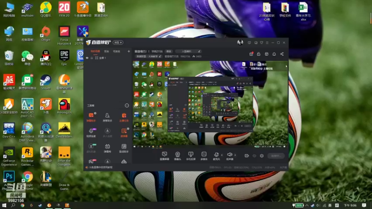The image size is (372, 209).
Task: Open the Excel xlsx file on desktop
Action: (303, 11)
